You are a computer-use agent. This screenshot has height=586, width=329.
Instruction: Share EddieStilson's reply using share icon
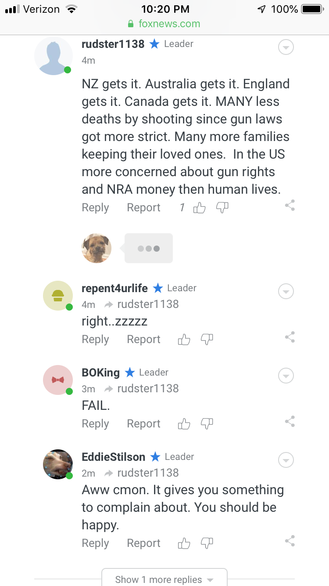pyautogui.click(x=290, y=541)
